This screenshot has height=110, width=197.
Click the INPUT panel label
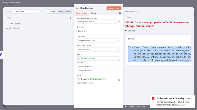(x=10, y=12)
